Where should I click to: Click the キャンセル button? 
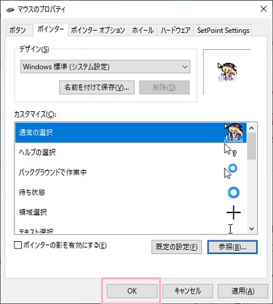pos(188,291)
